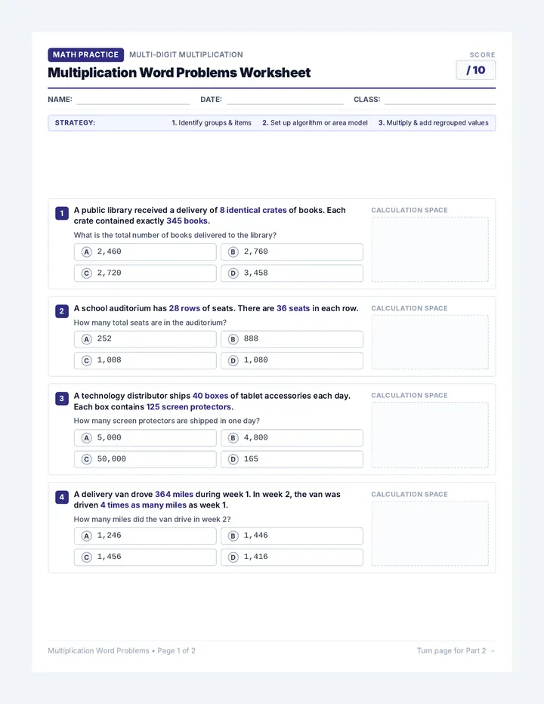Click the highlighted '4 times as many miles' text
544x704 pixels.
pyautogui.click(x=144, y=505)
